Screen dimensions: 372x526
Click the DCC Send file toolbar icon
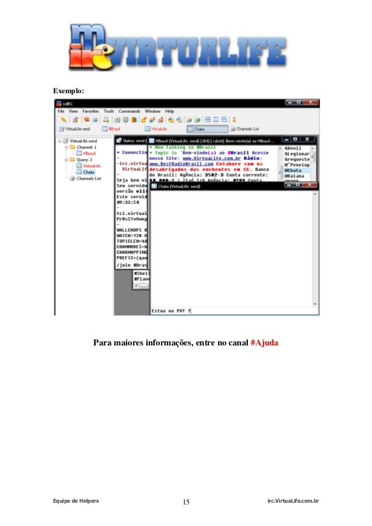click(144, 119)
